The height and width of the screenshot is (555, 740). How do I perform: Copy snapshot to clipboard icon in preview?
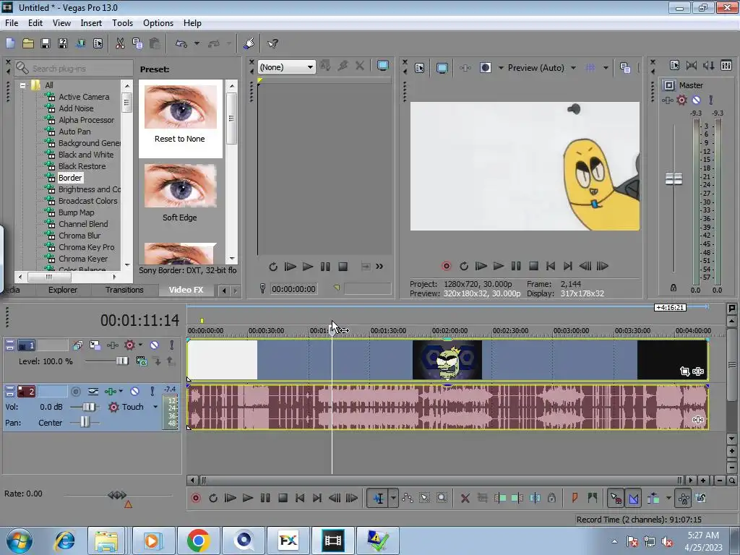tap(625, 68)
